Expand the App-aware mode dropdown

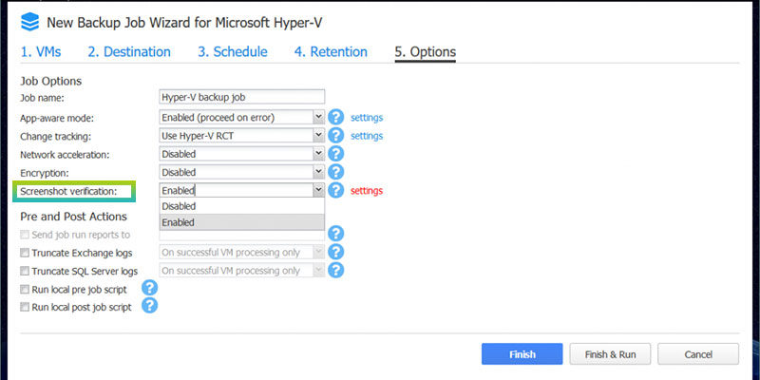pyautogui.click(x=318, y=117)
